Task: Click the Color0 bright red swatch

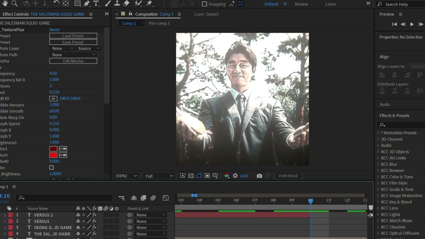Action: 53,155
